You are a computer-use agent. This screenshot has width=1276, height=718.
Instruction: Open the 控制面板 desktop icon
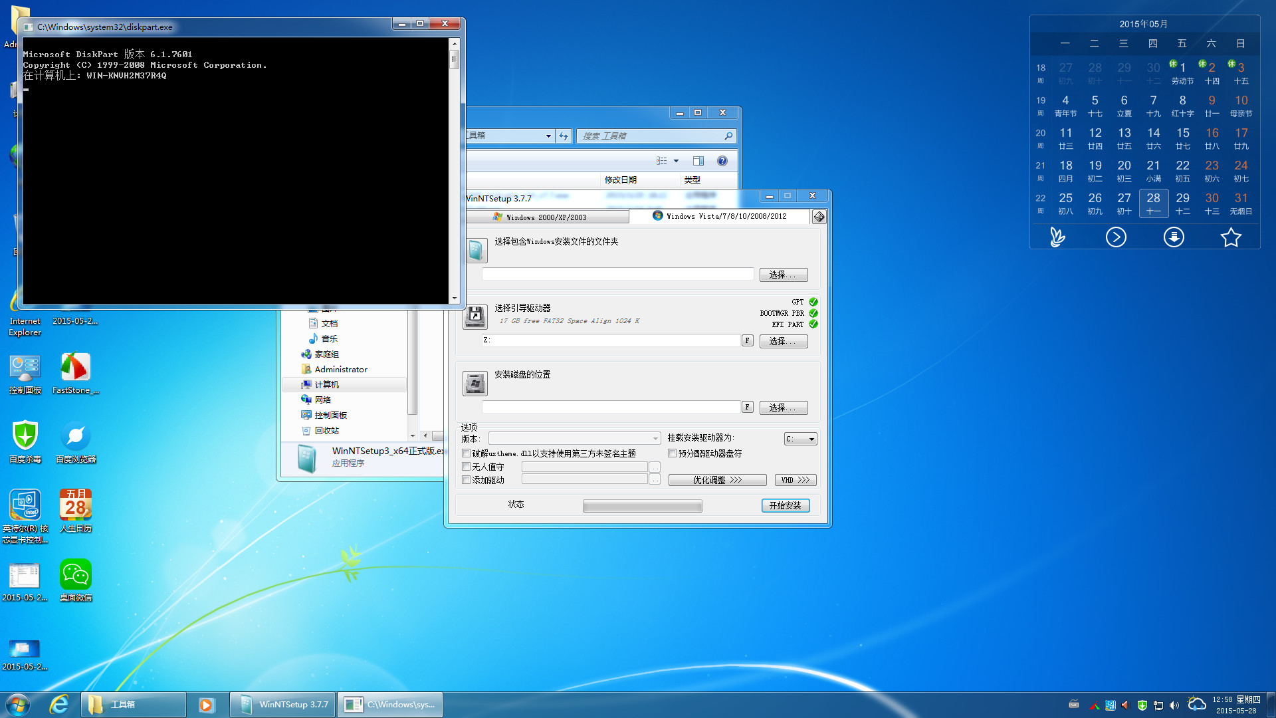[25, 374]
